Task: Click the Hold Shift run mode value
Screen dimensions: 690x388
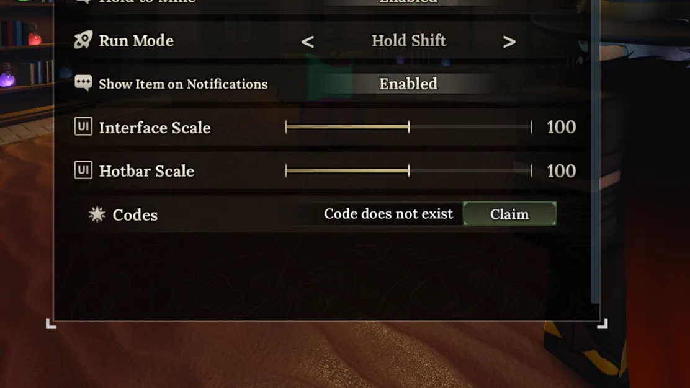Action: (409, 40)
